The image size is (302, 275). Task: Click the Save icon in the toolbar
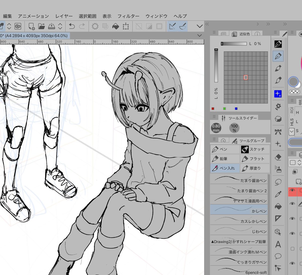click(x=52, y=26)
